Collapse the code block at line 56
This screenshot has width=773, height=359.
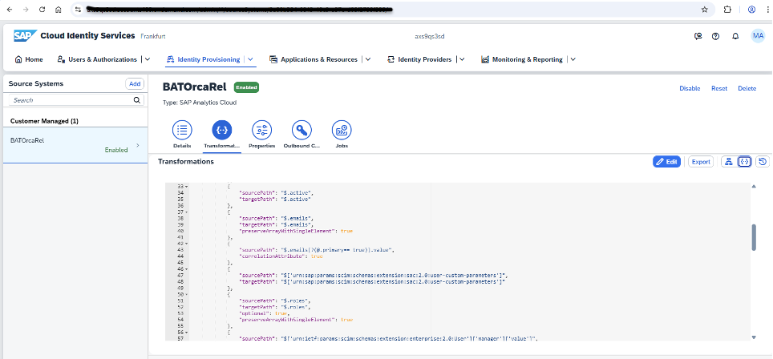tap(187, 333)
